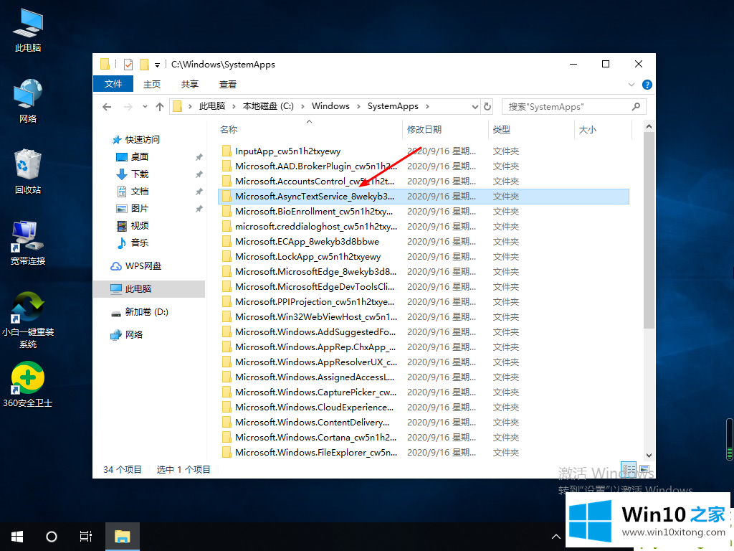
Task: Launch the 宽带连接 desktop shortcut
Action: pos(28,242)
